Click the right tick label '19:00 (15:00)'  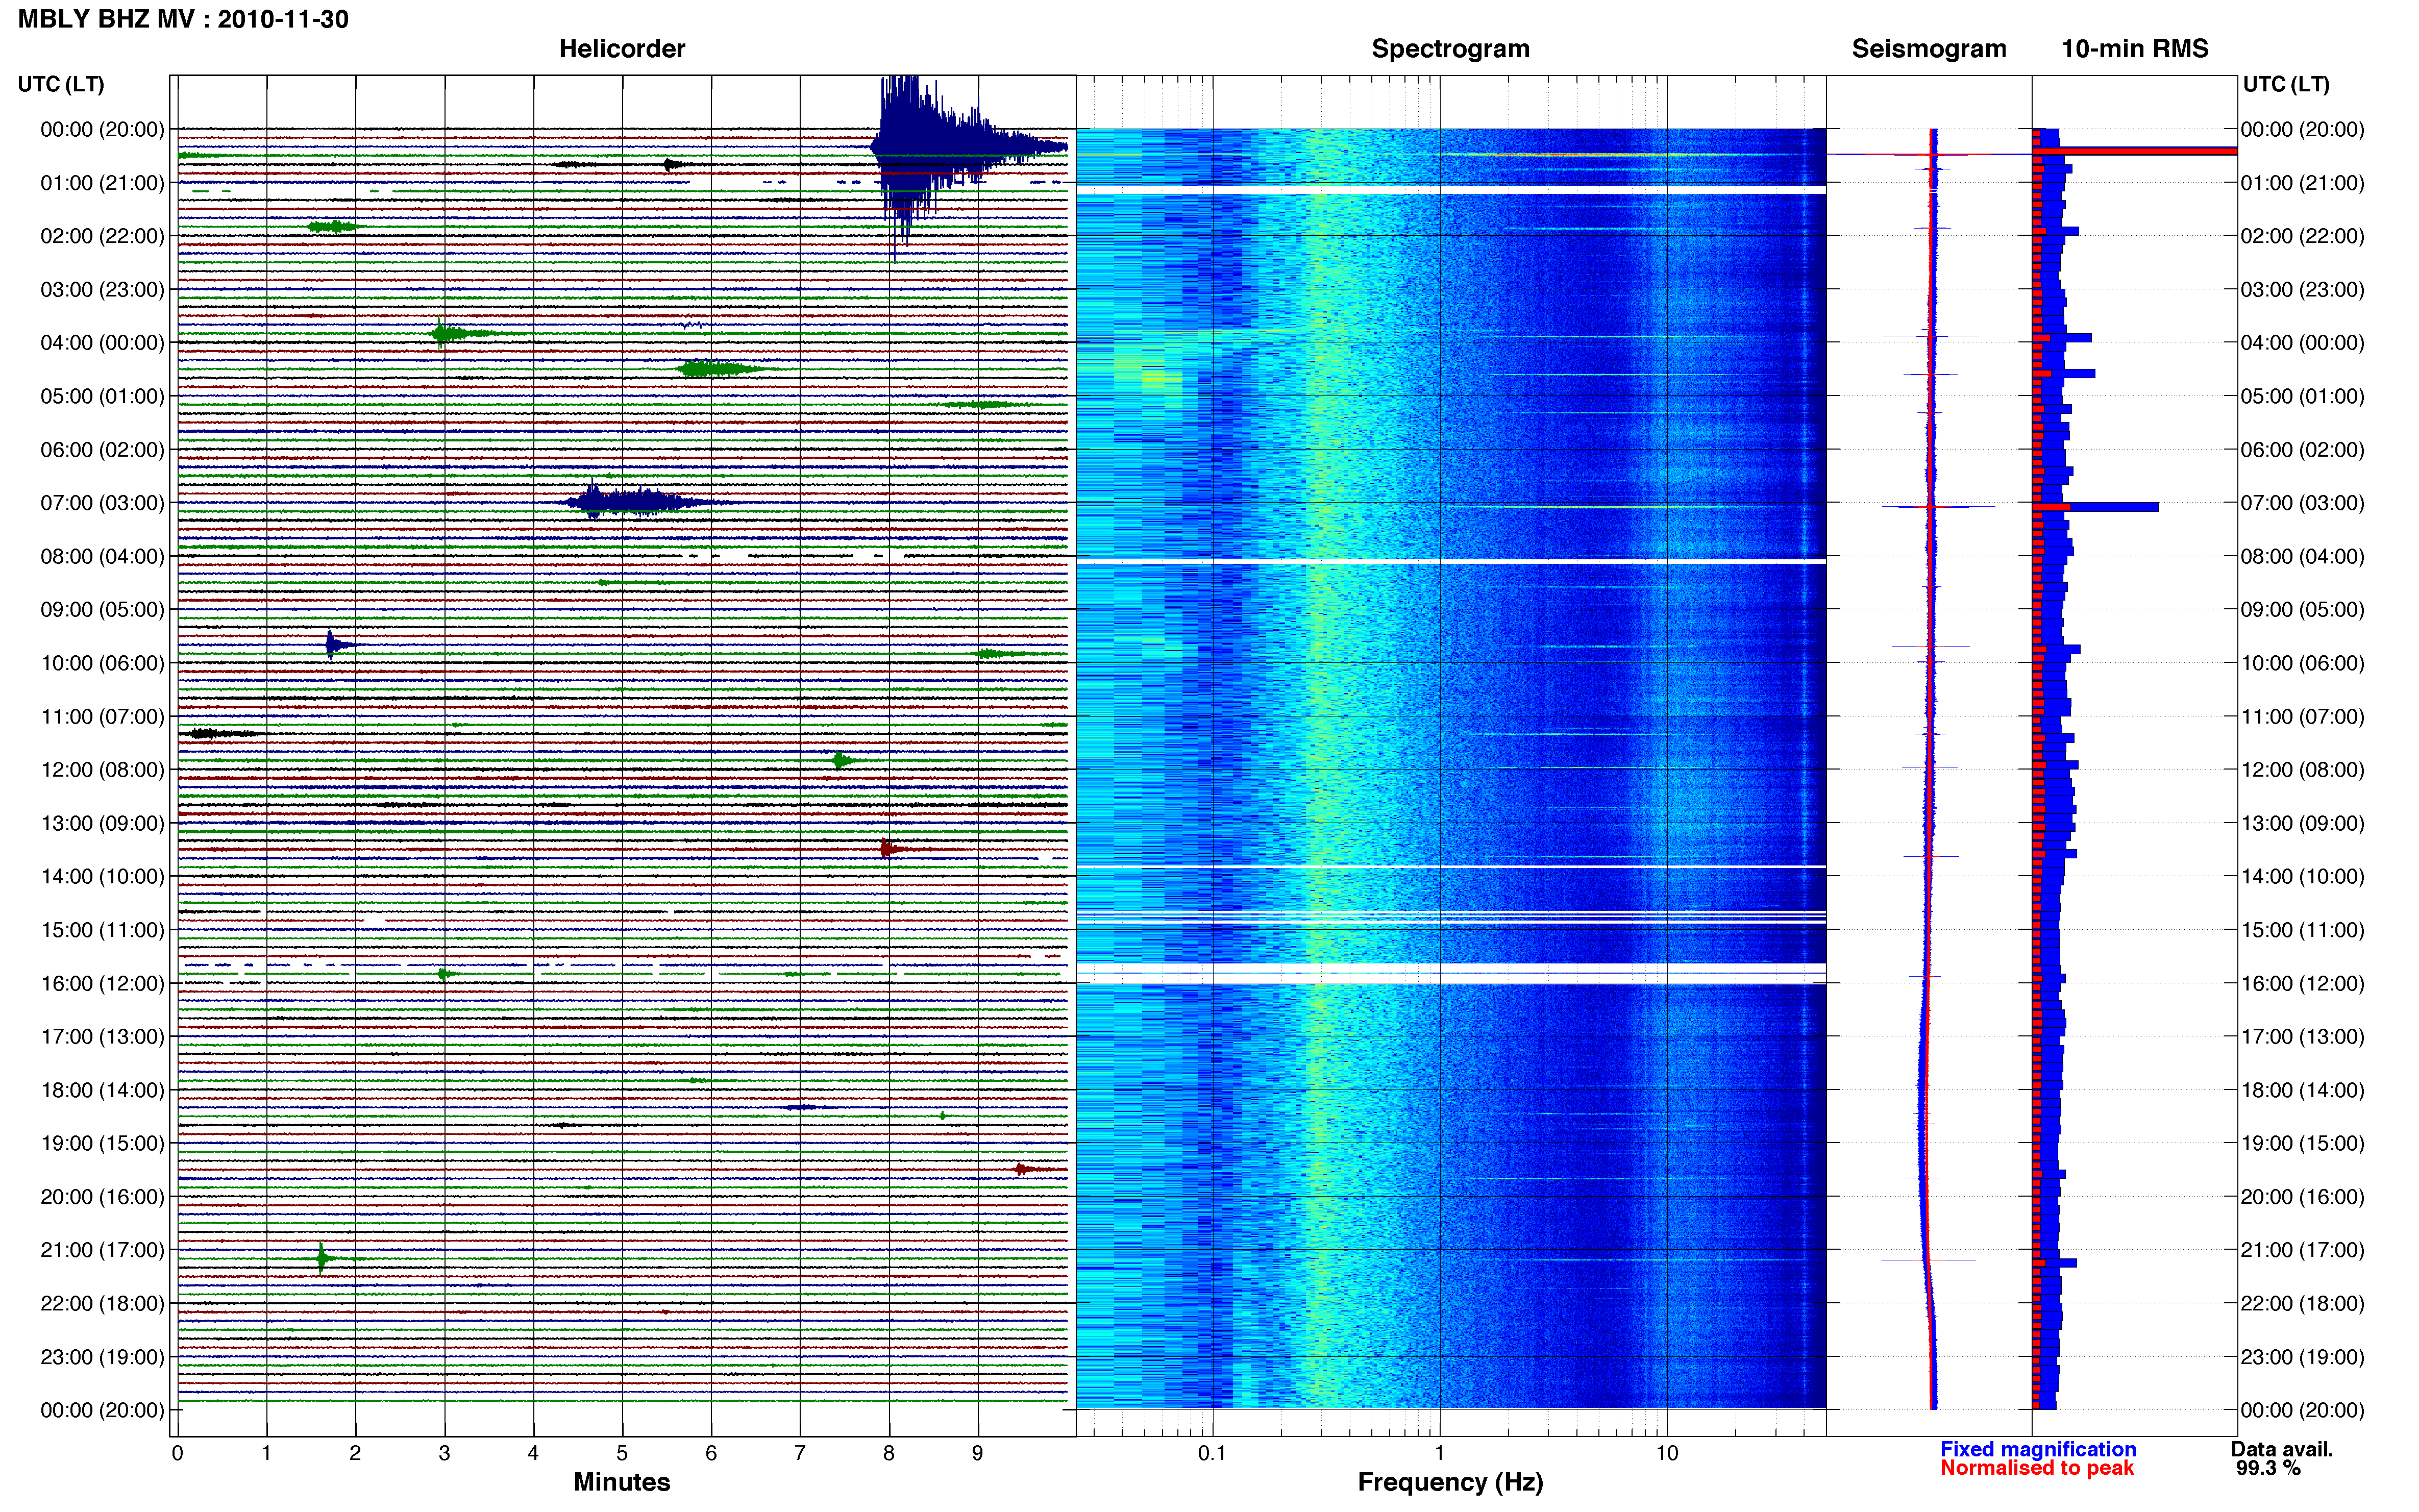[x=2302, y=1143]
